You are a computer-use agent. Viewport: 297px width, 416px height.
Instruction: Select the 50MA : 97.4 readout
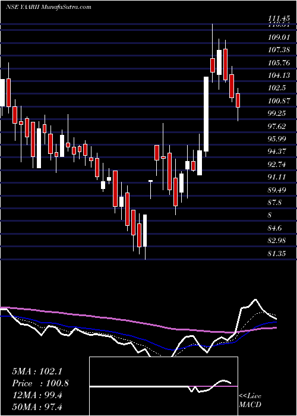pos(37,406)
